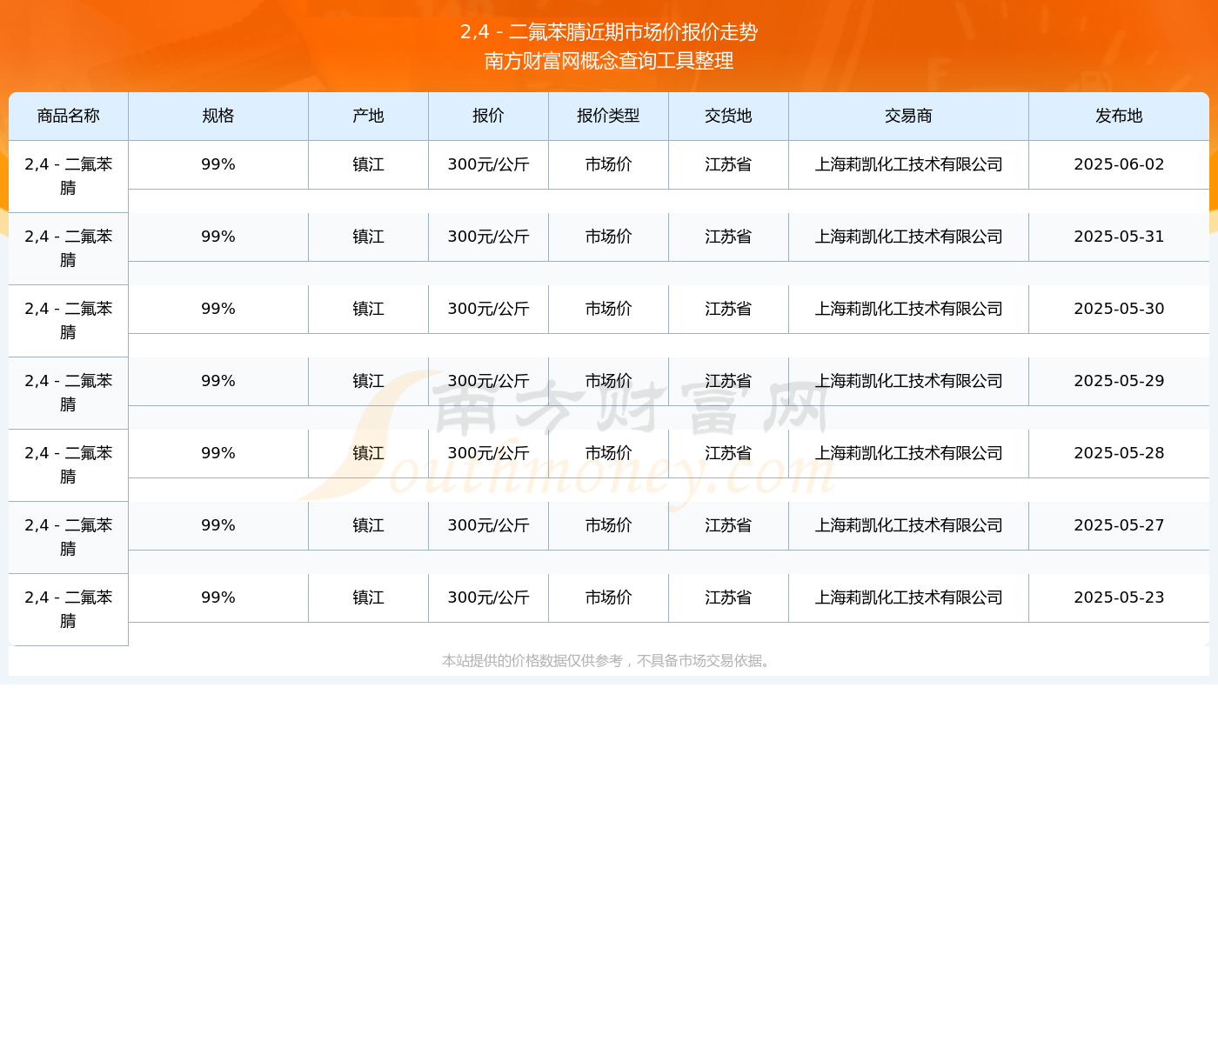Click 镇江 in the 2025-05-31 row
This screenshot has width=1218, height=1048.
coord(368,237)
